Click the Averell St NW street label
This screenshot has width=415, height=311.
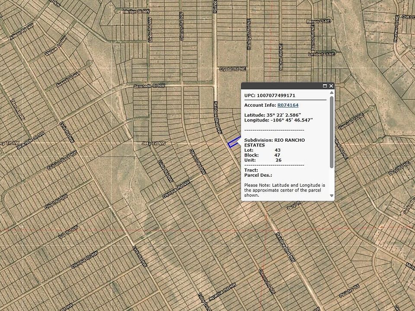coord(68,79)
